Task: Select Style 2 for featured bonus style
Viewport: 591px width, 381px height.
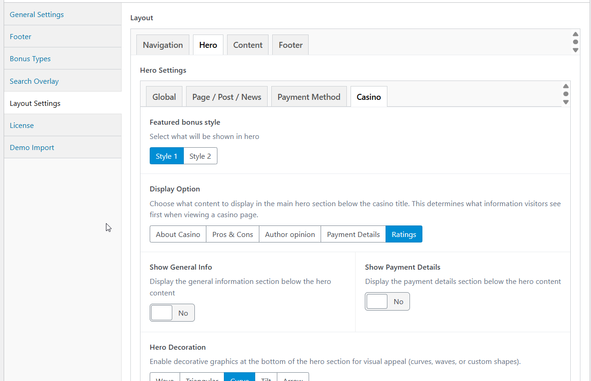Action: click(200, 156)
